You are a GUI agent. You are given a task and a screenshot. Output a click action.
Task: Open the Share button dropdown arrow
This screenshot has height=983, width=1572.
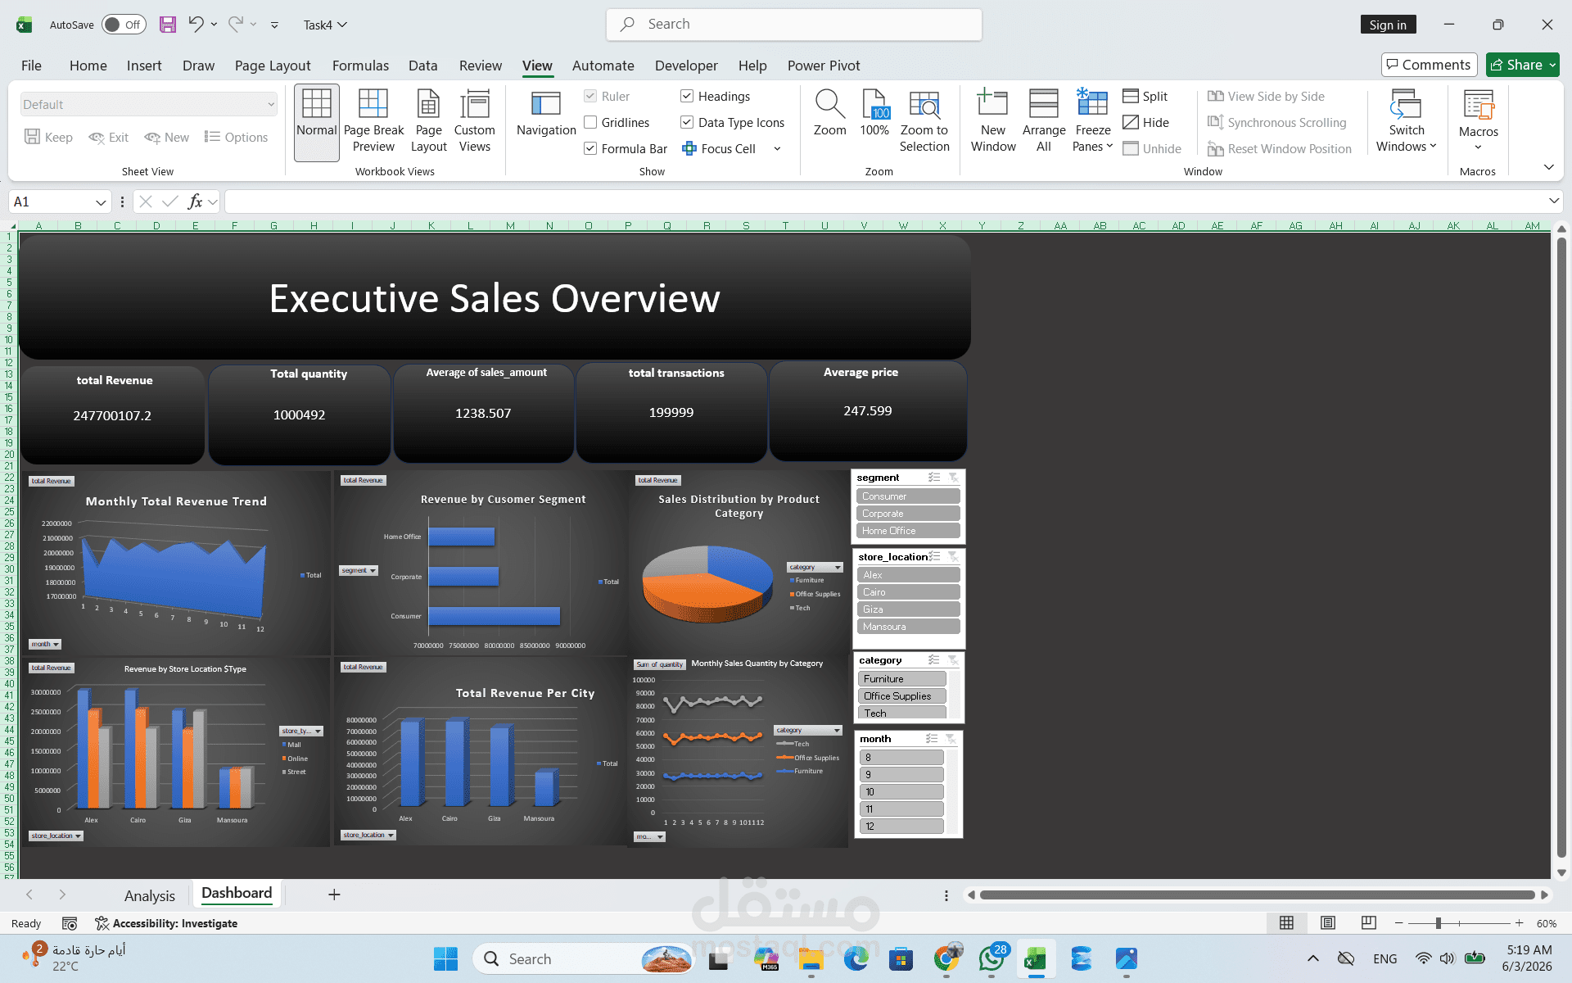[x=1552, y=65]
